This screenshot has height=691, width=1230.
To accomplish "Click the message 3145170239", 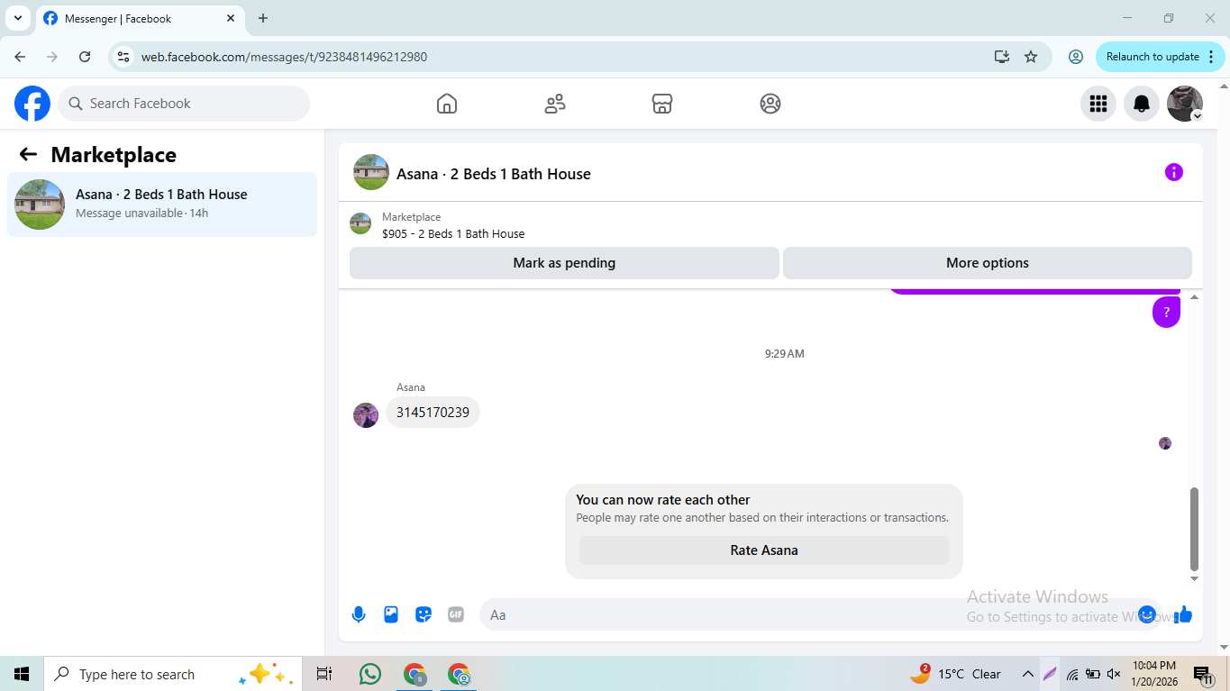I will [x=433, y=413].
